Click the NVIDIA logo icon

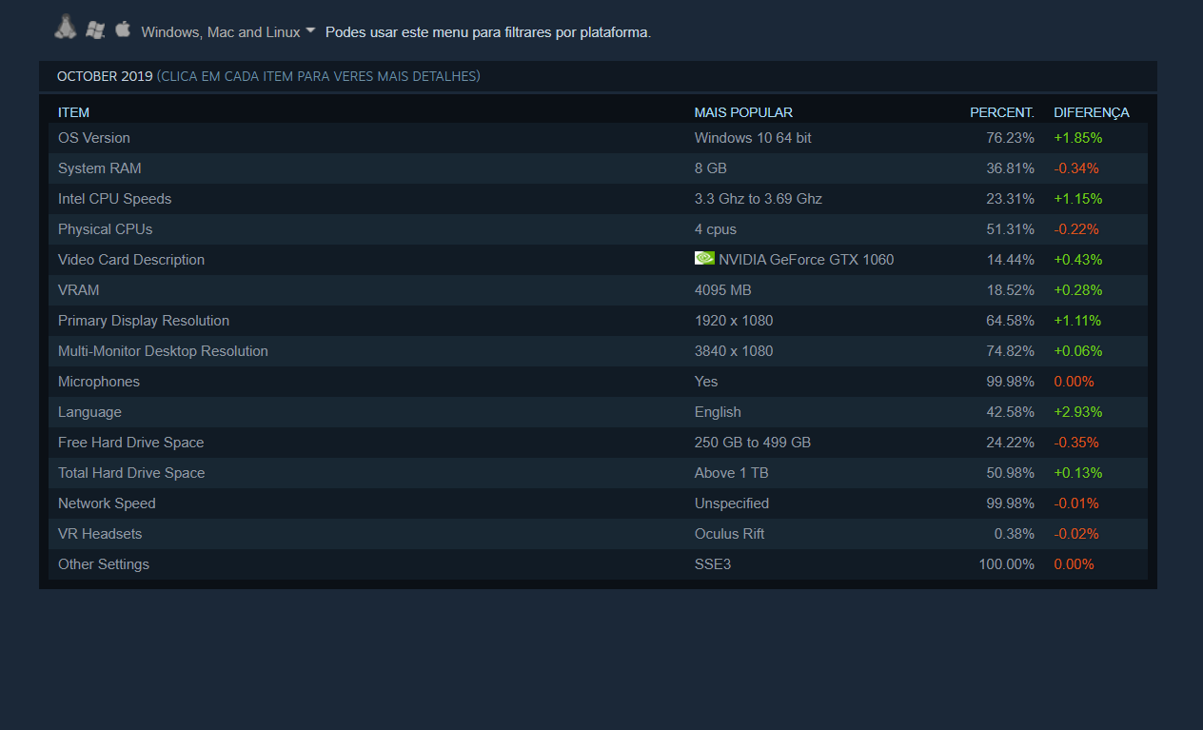[704, 258]
